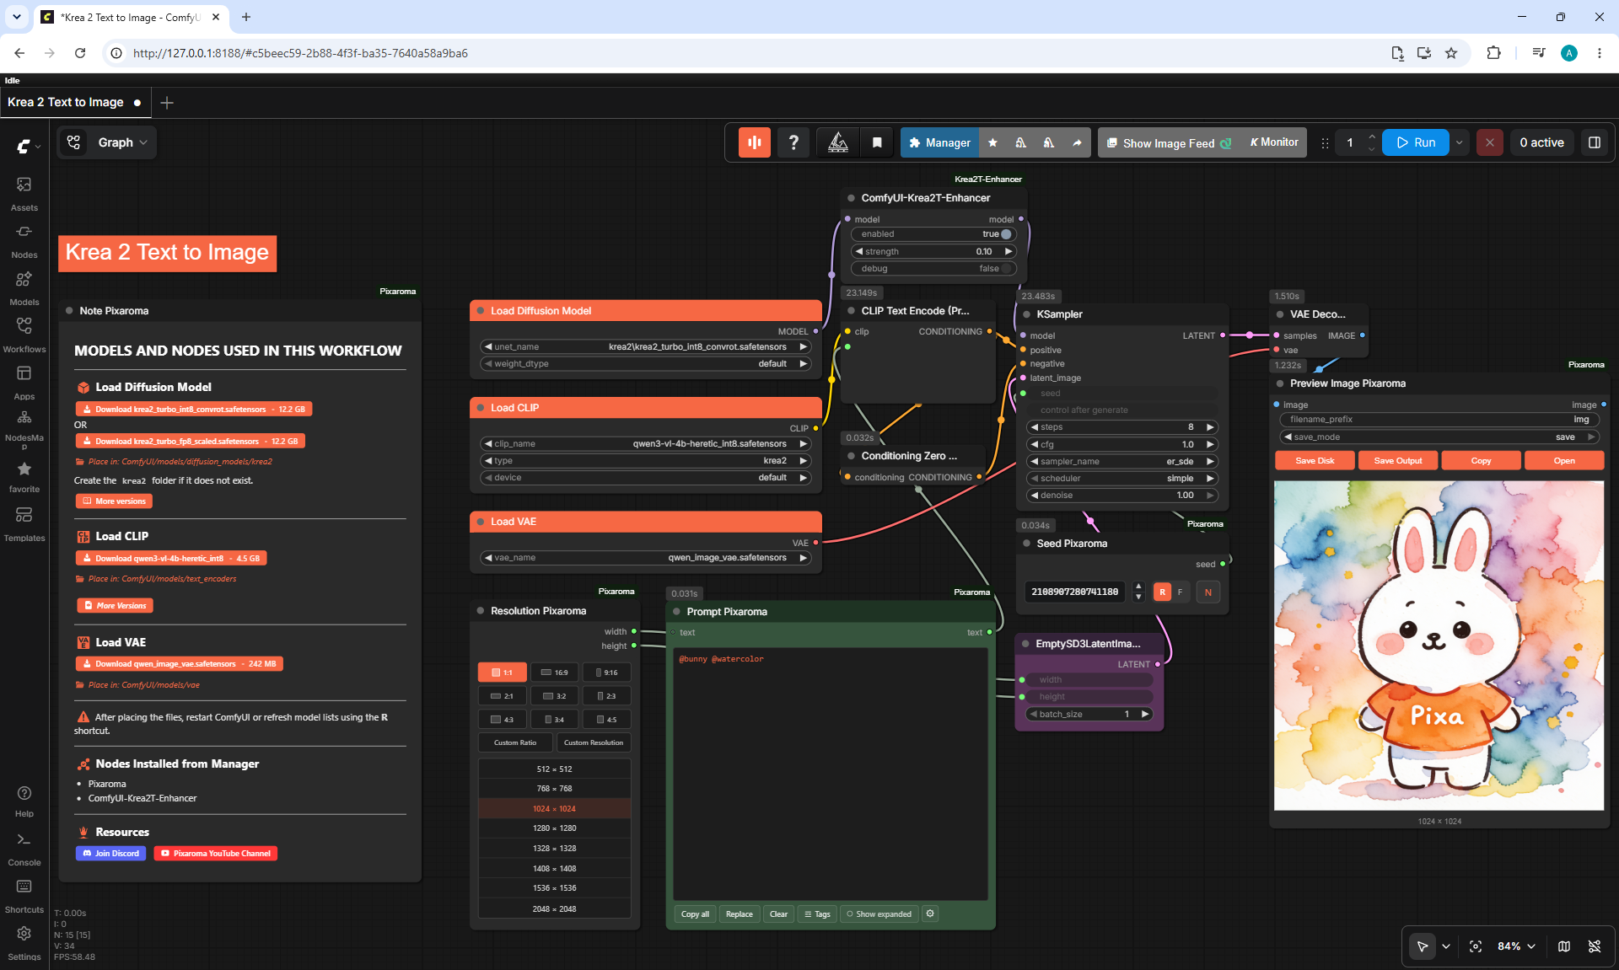This screenshot has height=970, width=1619.
Task: Toggle the right side panel icon
Action: click(x=1595, y=142)
